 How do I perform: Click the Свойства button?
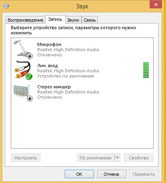(x=138, y=158)
